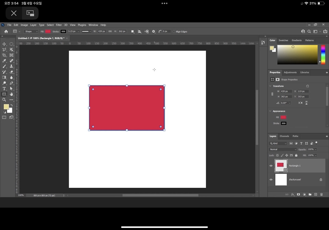This screenshot has height=230, width=329.
Task: Click the options bar Fill color swatch
Action: pos(48,31)
